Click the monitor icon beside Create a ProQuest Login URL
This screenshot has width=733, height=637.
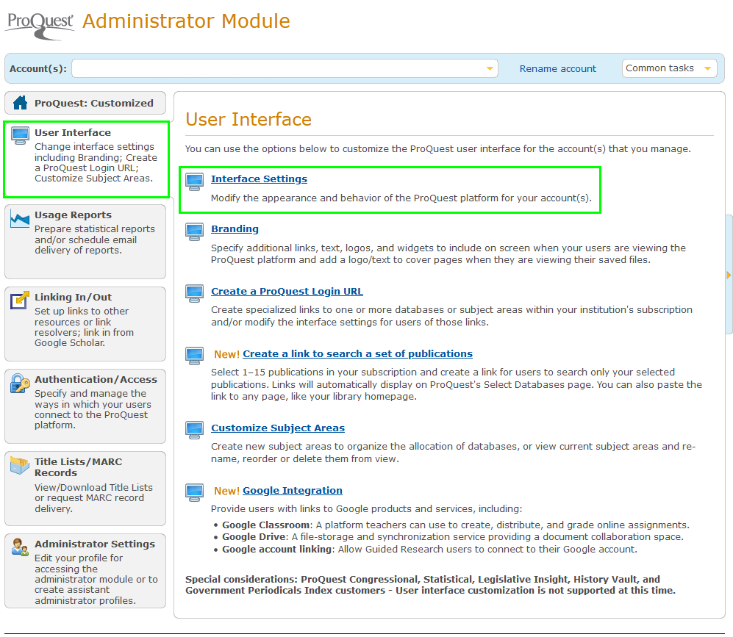(x=195, y=294)
